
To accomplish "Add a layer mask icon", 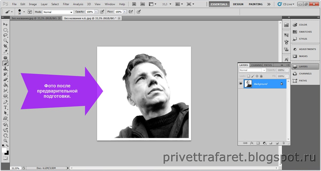I will click(x=258, y=143).
